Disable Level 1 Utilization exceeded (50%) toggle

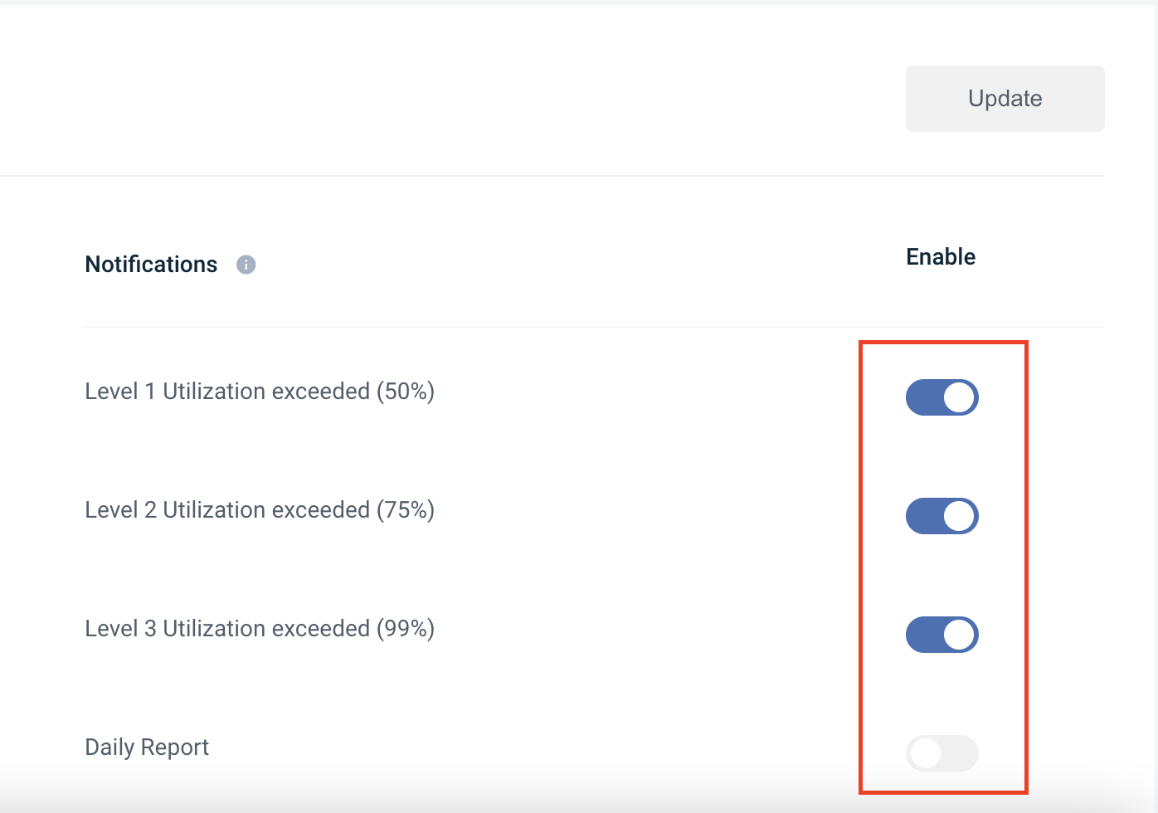tap(942, 397)
